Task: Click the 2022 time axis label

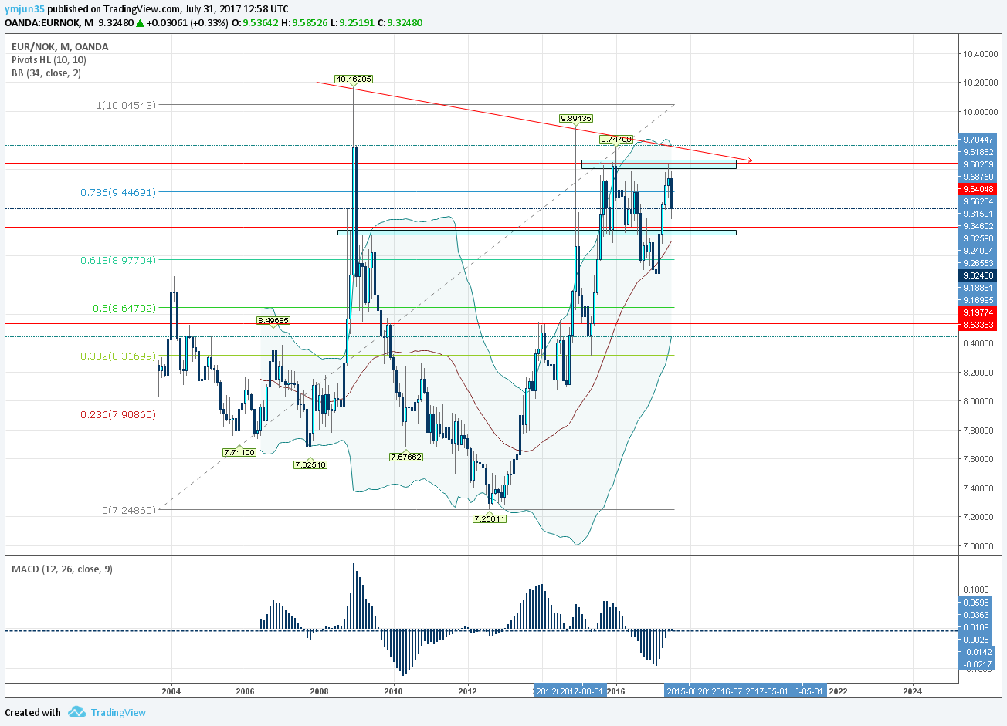Action: [x=838, y=691]
